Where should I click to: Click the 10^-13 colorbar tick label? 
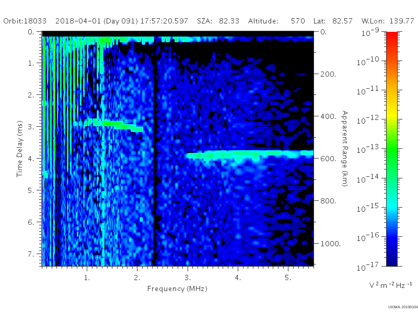pos(368,149)
